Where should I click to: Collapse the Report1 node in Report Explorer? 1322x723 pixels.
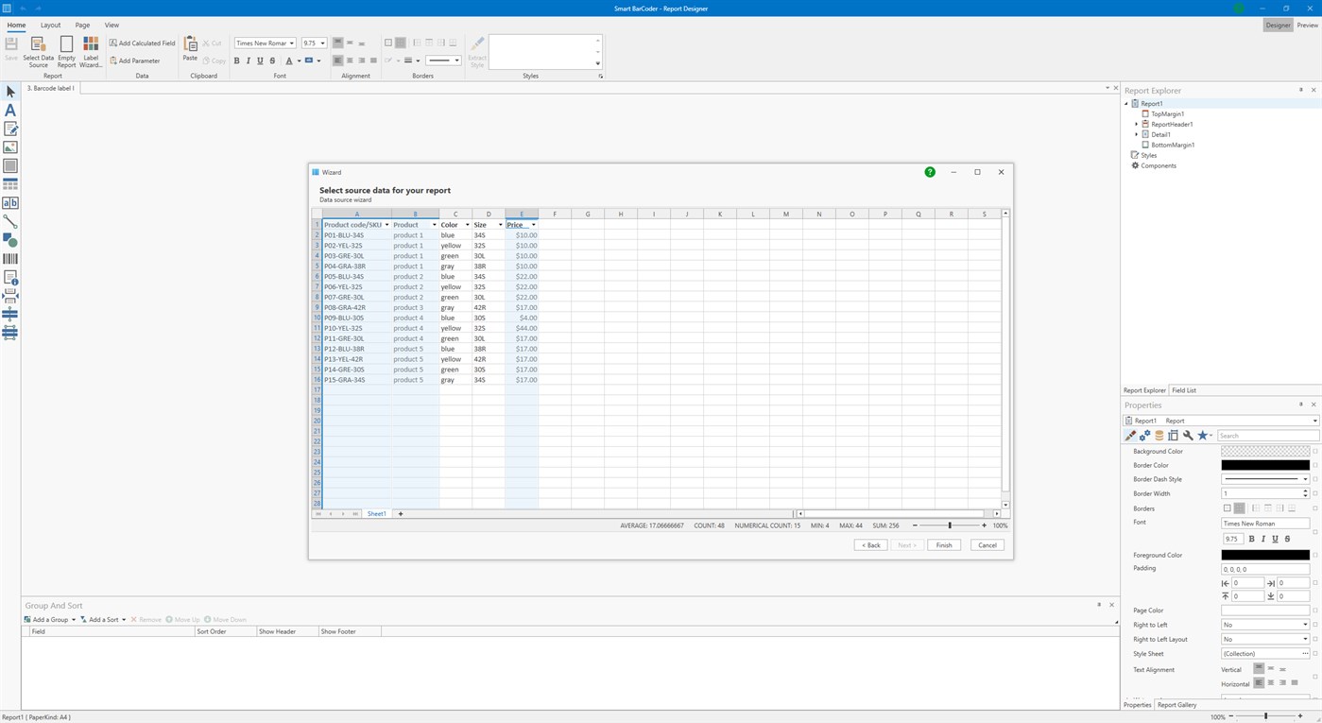(1126, 103)
